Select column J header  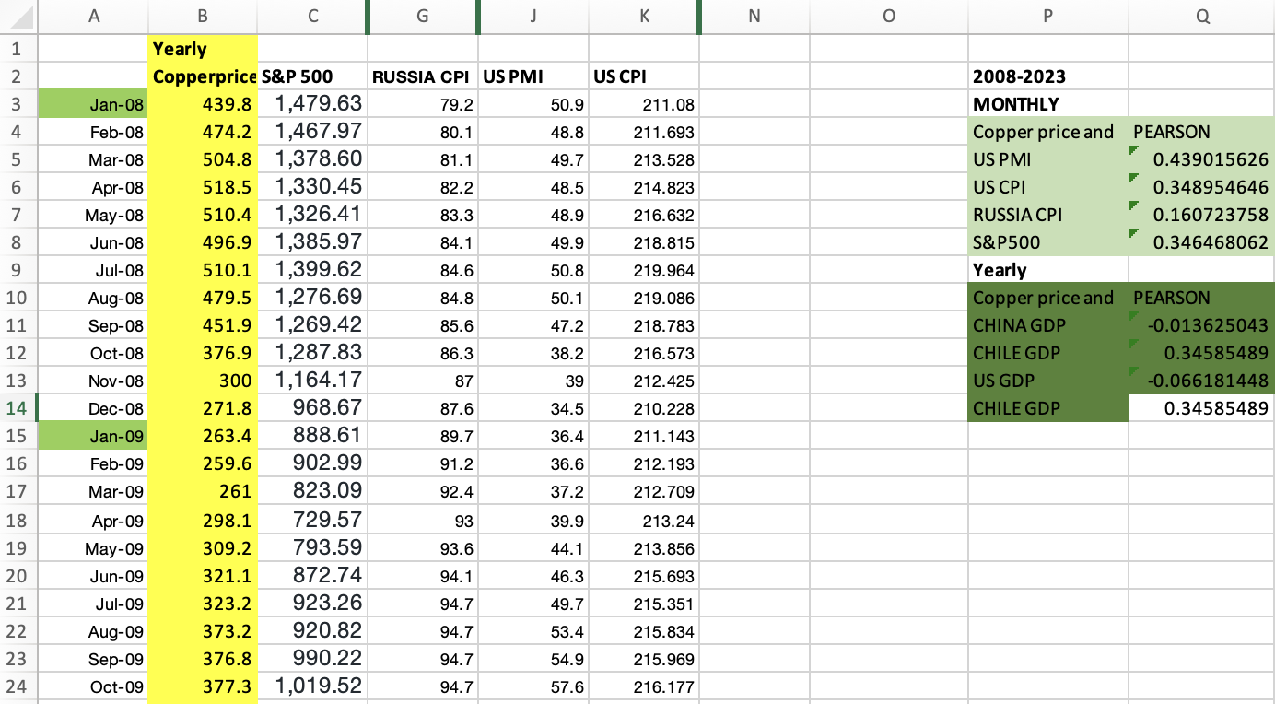pos(533,16)
